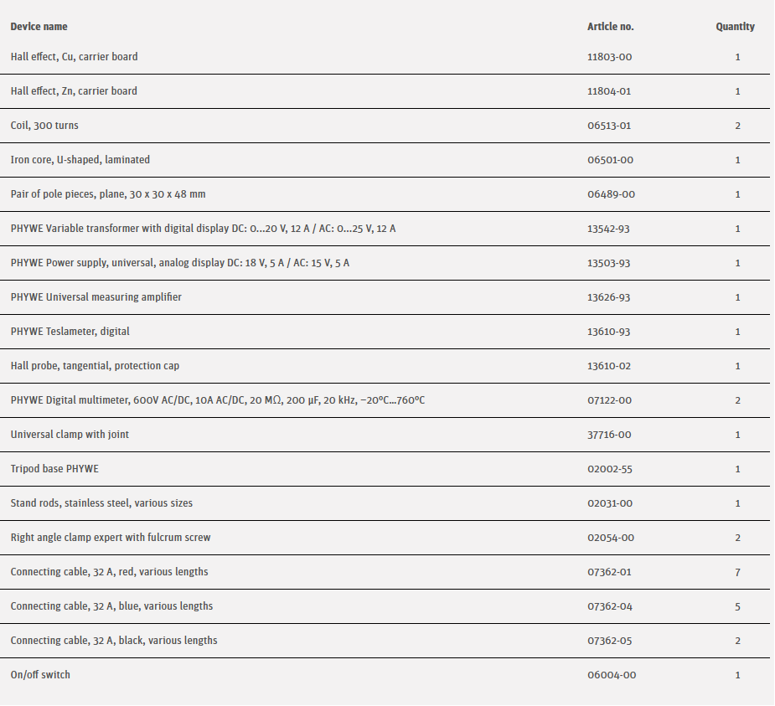Click article number 02002-55

pos(609,469)
